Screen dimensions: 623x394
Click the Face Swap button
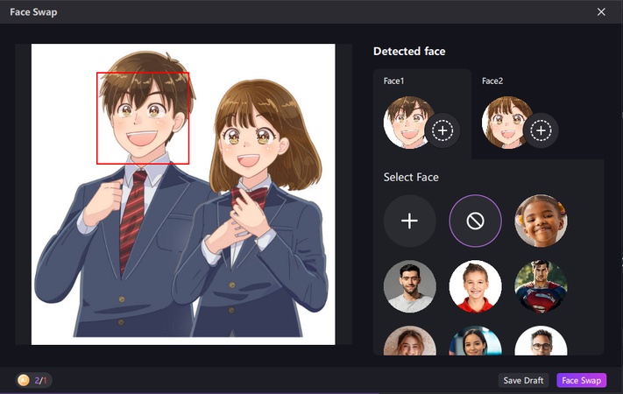pos(581,381)
